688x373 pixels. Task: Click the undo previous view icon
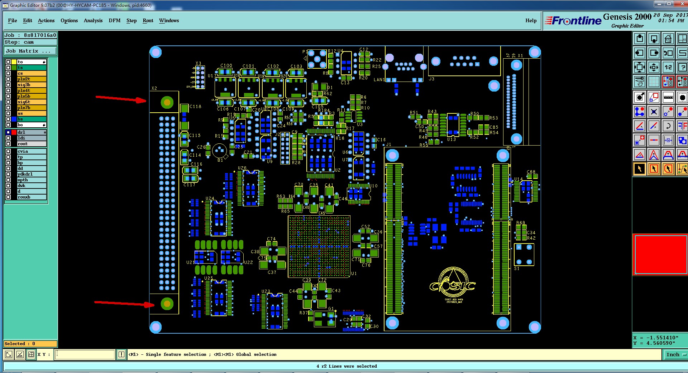(x=668, y=53)
